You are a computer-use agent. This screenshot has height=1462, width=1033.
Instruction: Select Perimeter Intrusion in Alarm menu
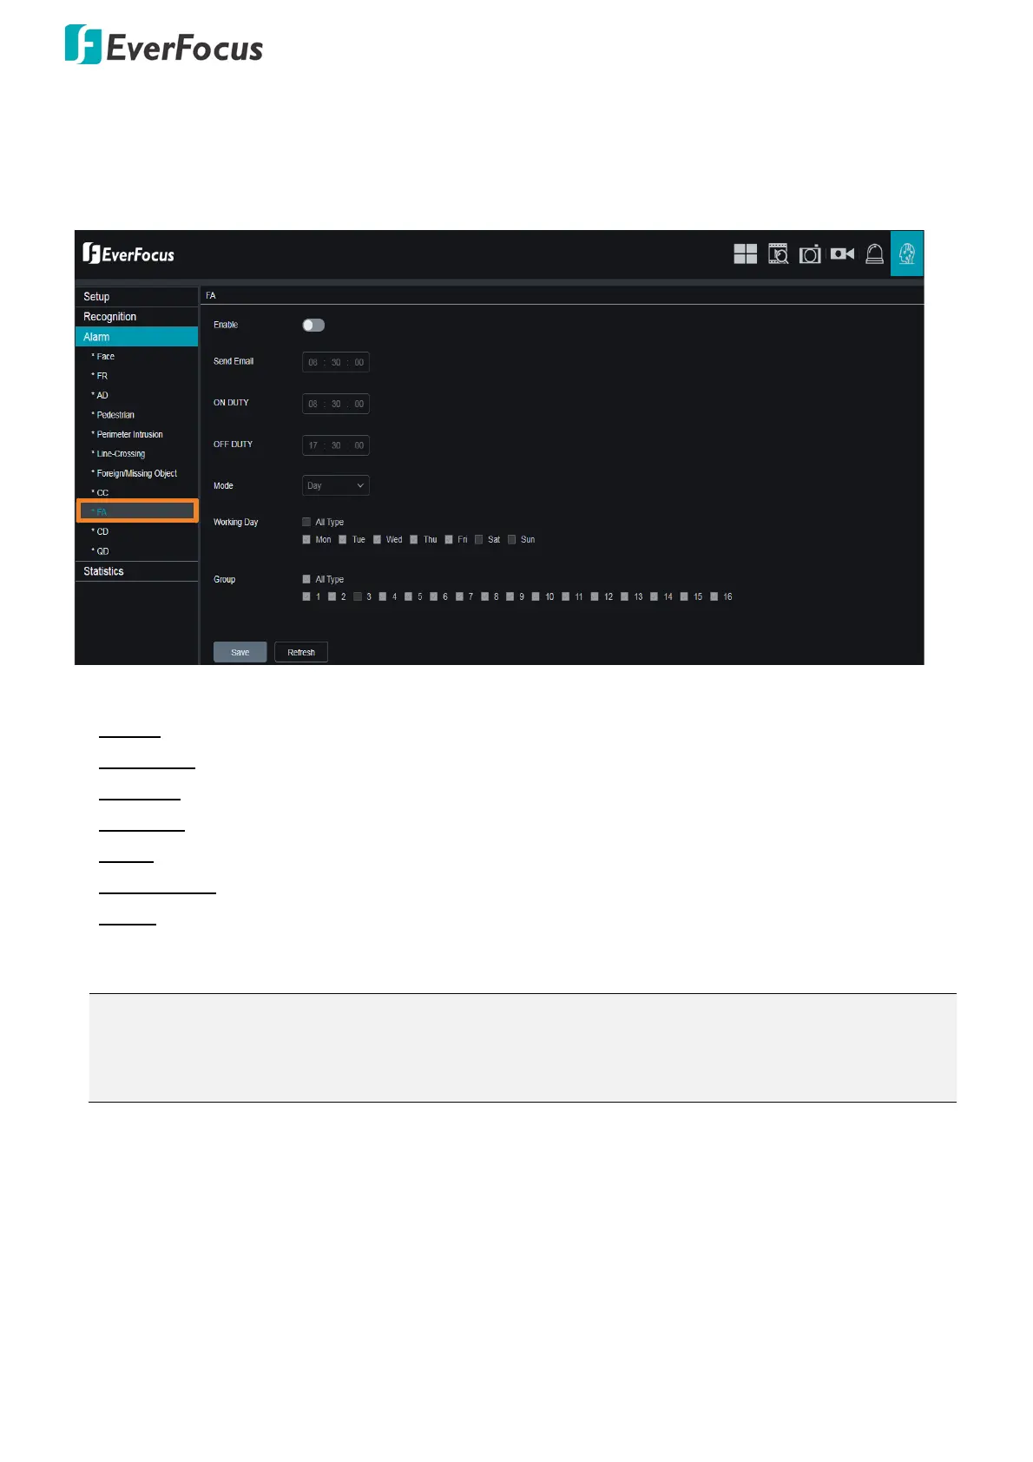pyautogui.click(x=129, y=434)
